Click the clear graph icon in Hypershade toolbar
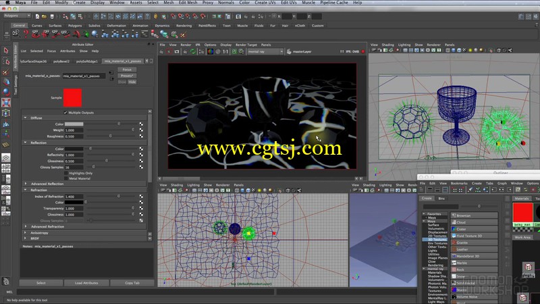Viewport: 540px width, 304px height. (x=470, y=190)
